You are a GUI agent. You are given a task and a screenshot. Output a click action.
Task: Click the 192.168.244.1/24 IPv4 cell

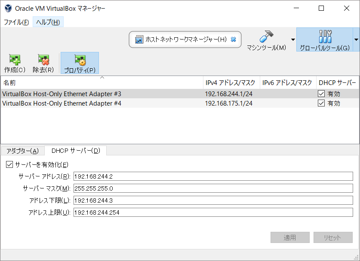[x=229, y=94]
